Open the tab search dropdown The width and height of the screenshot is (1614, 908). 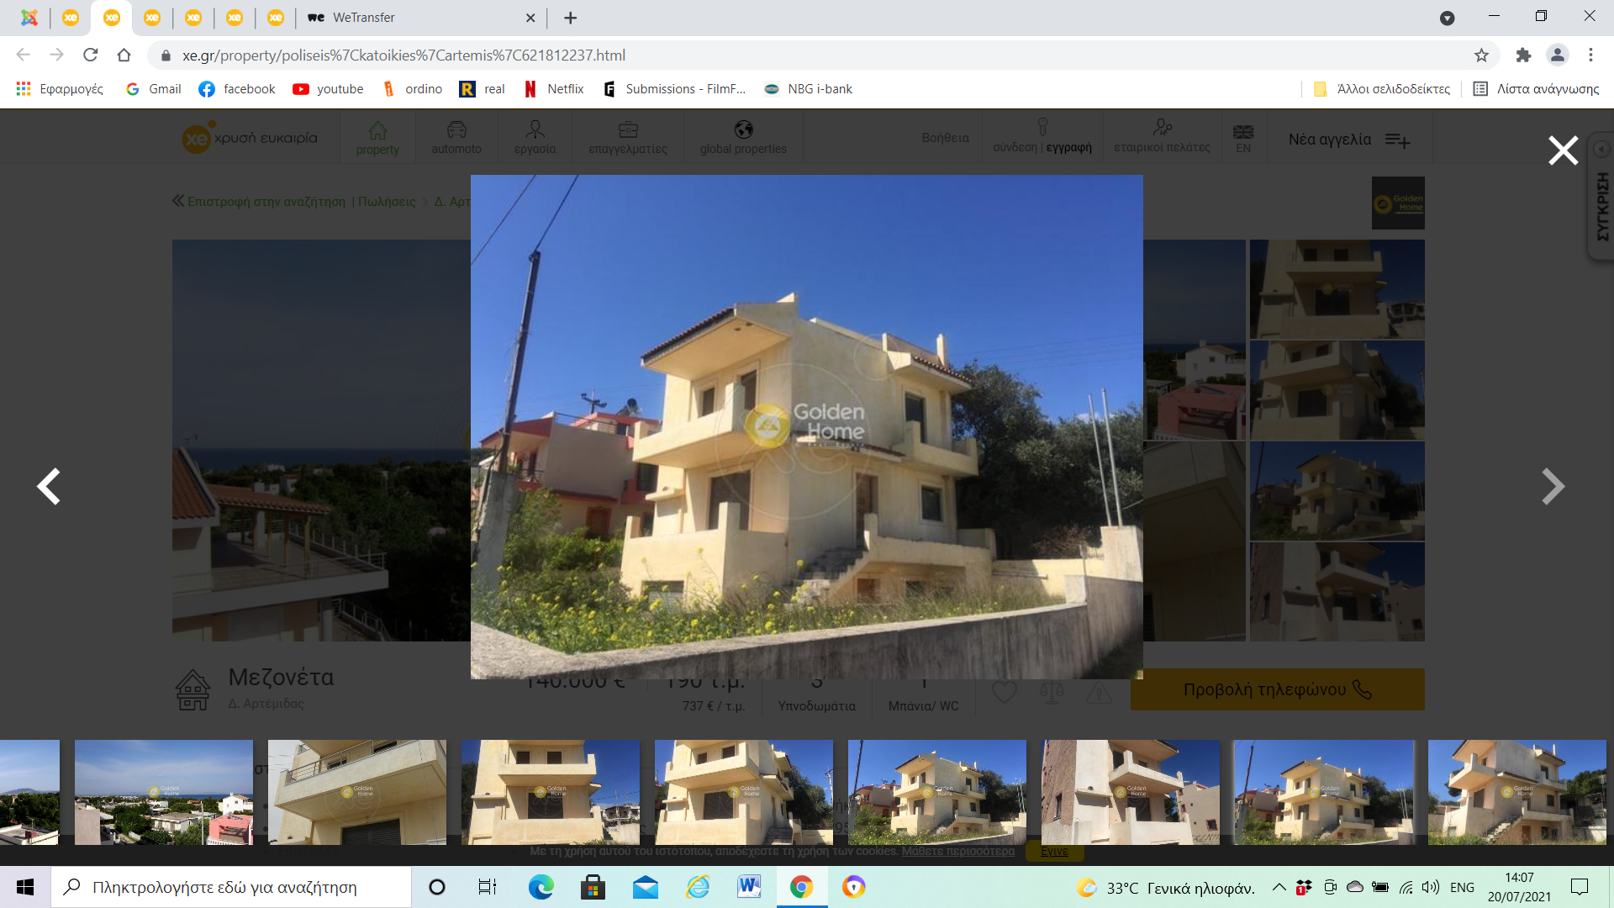(x=1447, y=18)
